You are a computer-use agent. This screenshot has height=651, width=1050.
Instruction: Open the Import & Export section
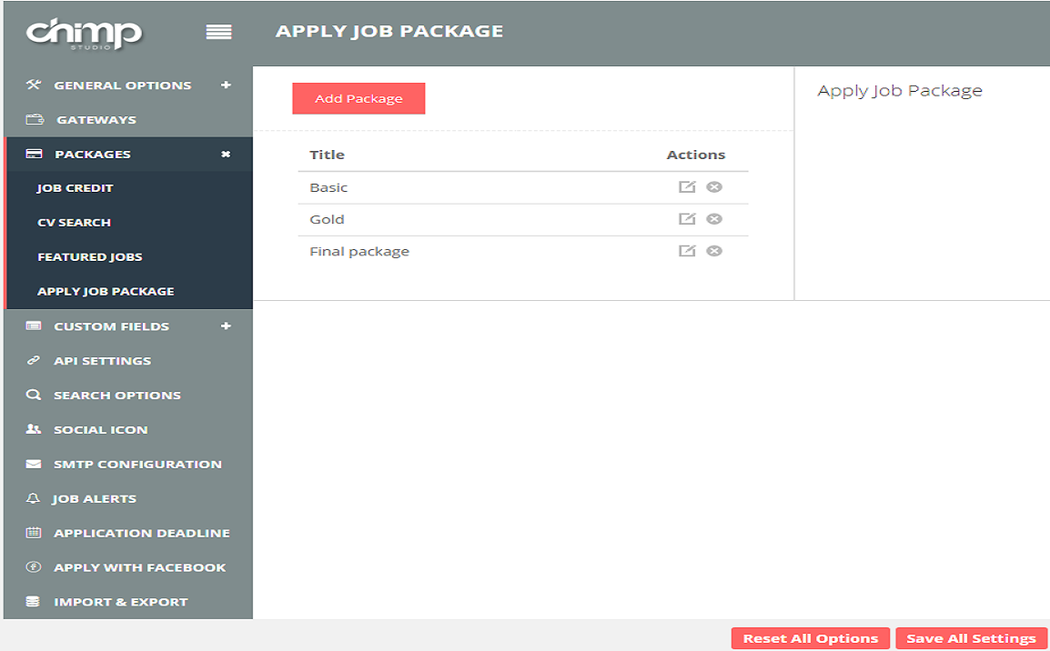[120, 602]
